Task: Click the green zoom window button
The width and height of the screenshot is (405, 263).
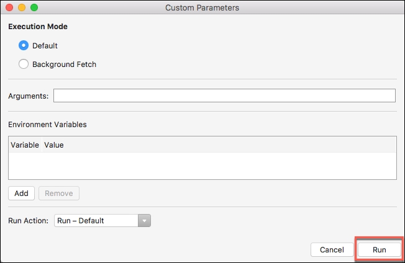Action: (x=34, y=7)
